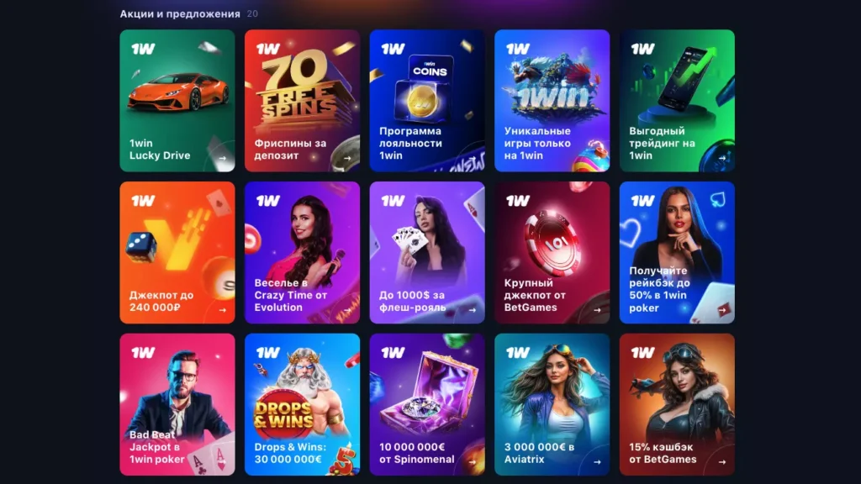The image size is (861, 484).
Task: Select the Drops & Wins 30 000 000€ card
Action: 302,404
